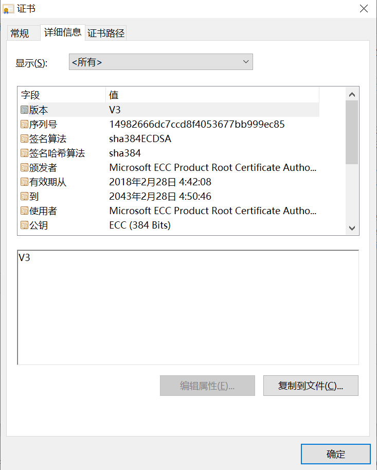This screenshot has width=377, height=470.
Task: Click the certificate icon in title bar
Action: [x=8, y=9]
